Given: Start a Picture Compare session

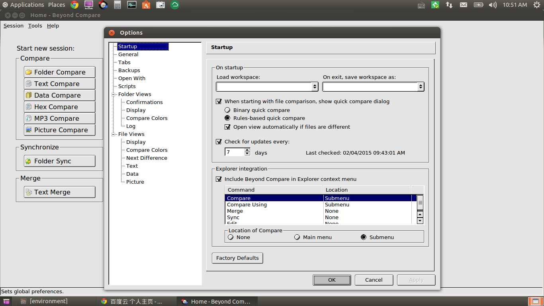Looking at the screenshot, I should (x=60, y=130).
